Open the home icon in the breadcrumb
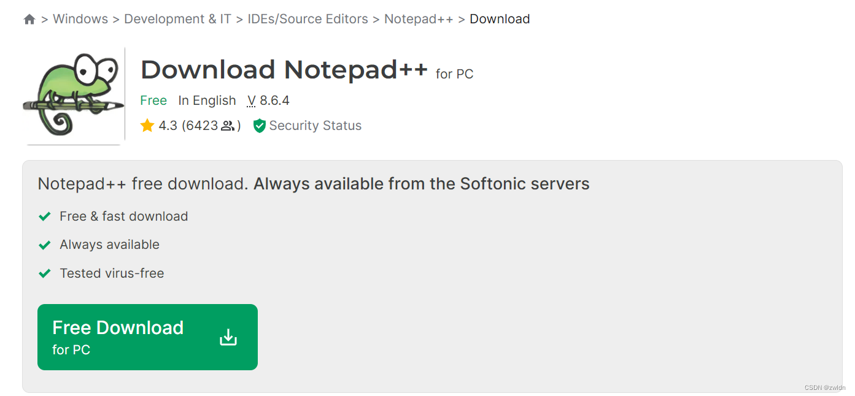The width and height of the screenshot is (855, 396). click(x=29, y=20)
